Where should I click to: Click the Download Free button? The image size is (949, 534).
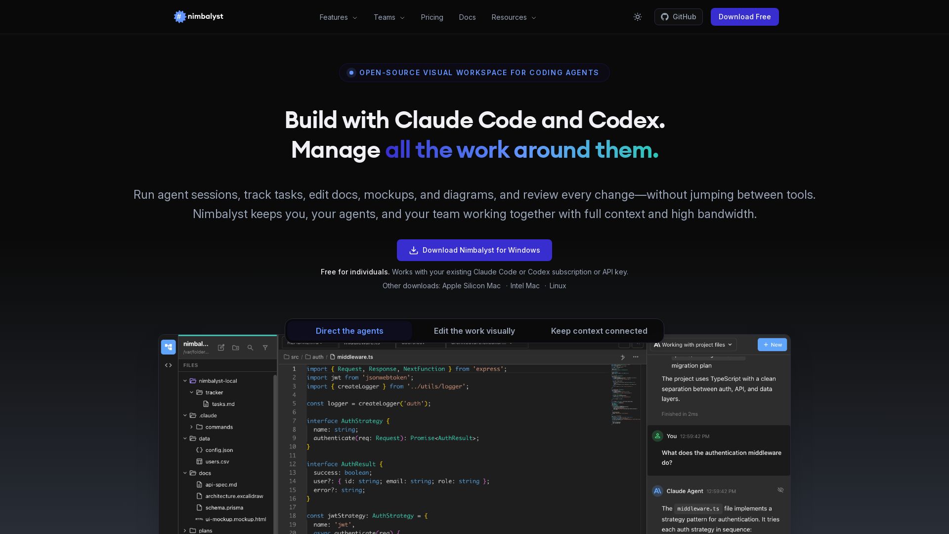[x=744, y=17]
